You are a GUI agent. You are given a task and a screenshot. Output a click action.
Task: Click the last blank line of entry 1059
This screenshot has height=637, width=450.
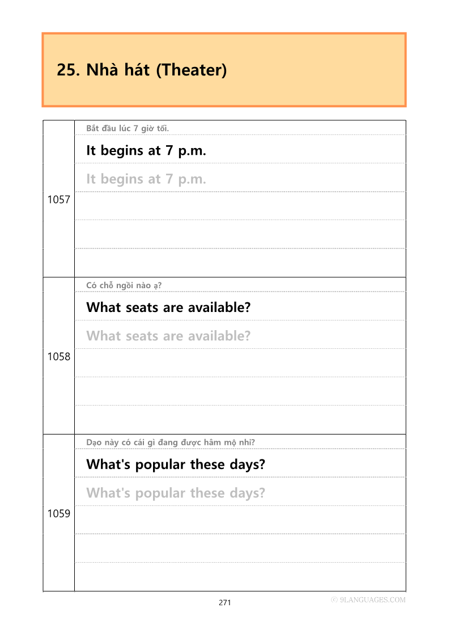click(x=240, y=577)
